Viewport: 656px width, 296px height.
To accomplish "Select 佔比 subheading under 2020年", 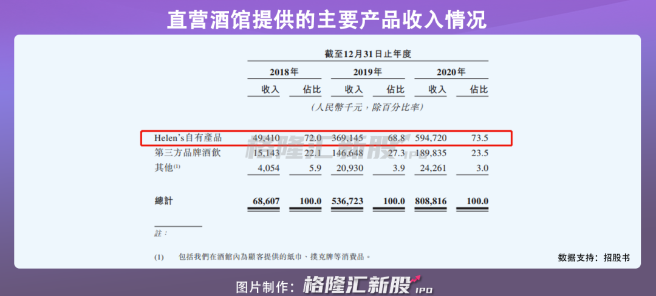I will tap(479, 89).
